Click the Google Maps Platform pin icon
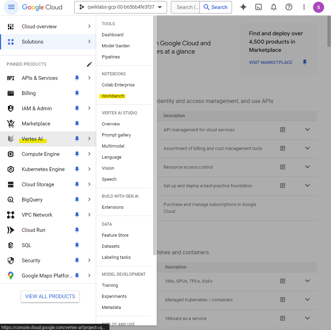 coord(11,276)
